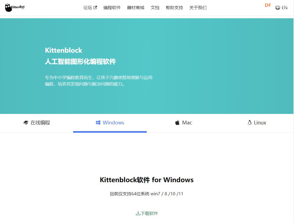The width and height of the screenshot is (294, 223).
Task: Click the Linux penguin icon
Action: pos(249,123)
